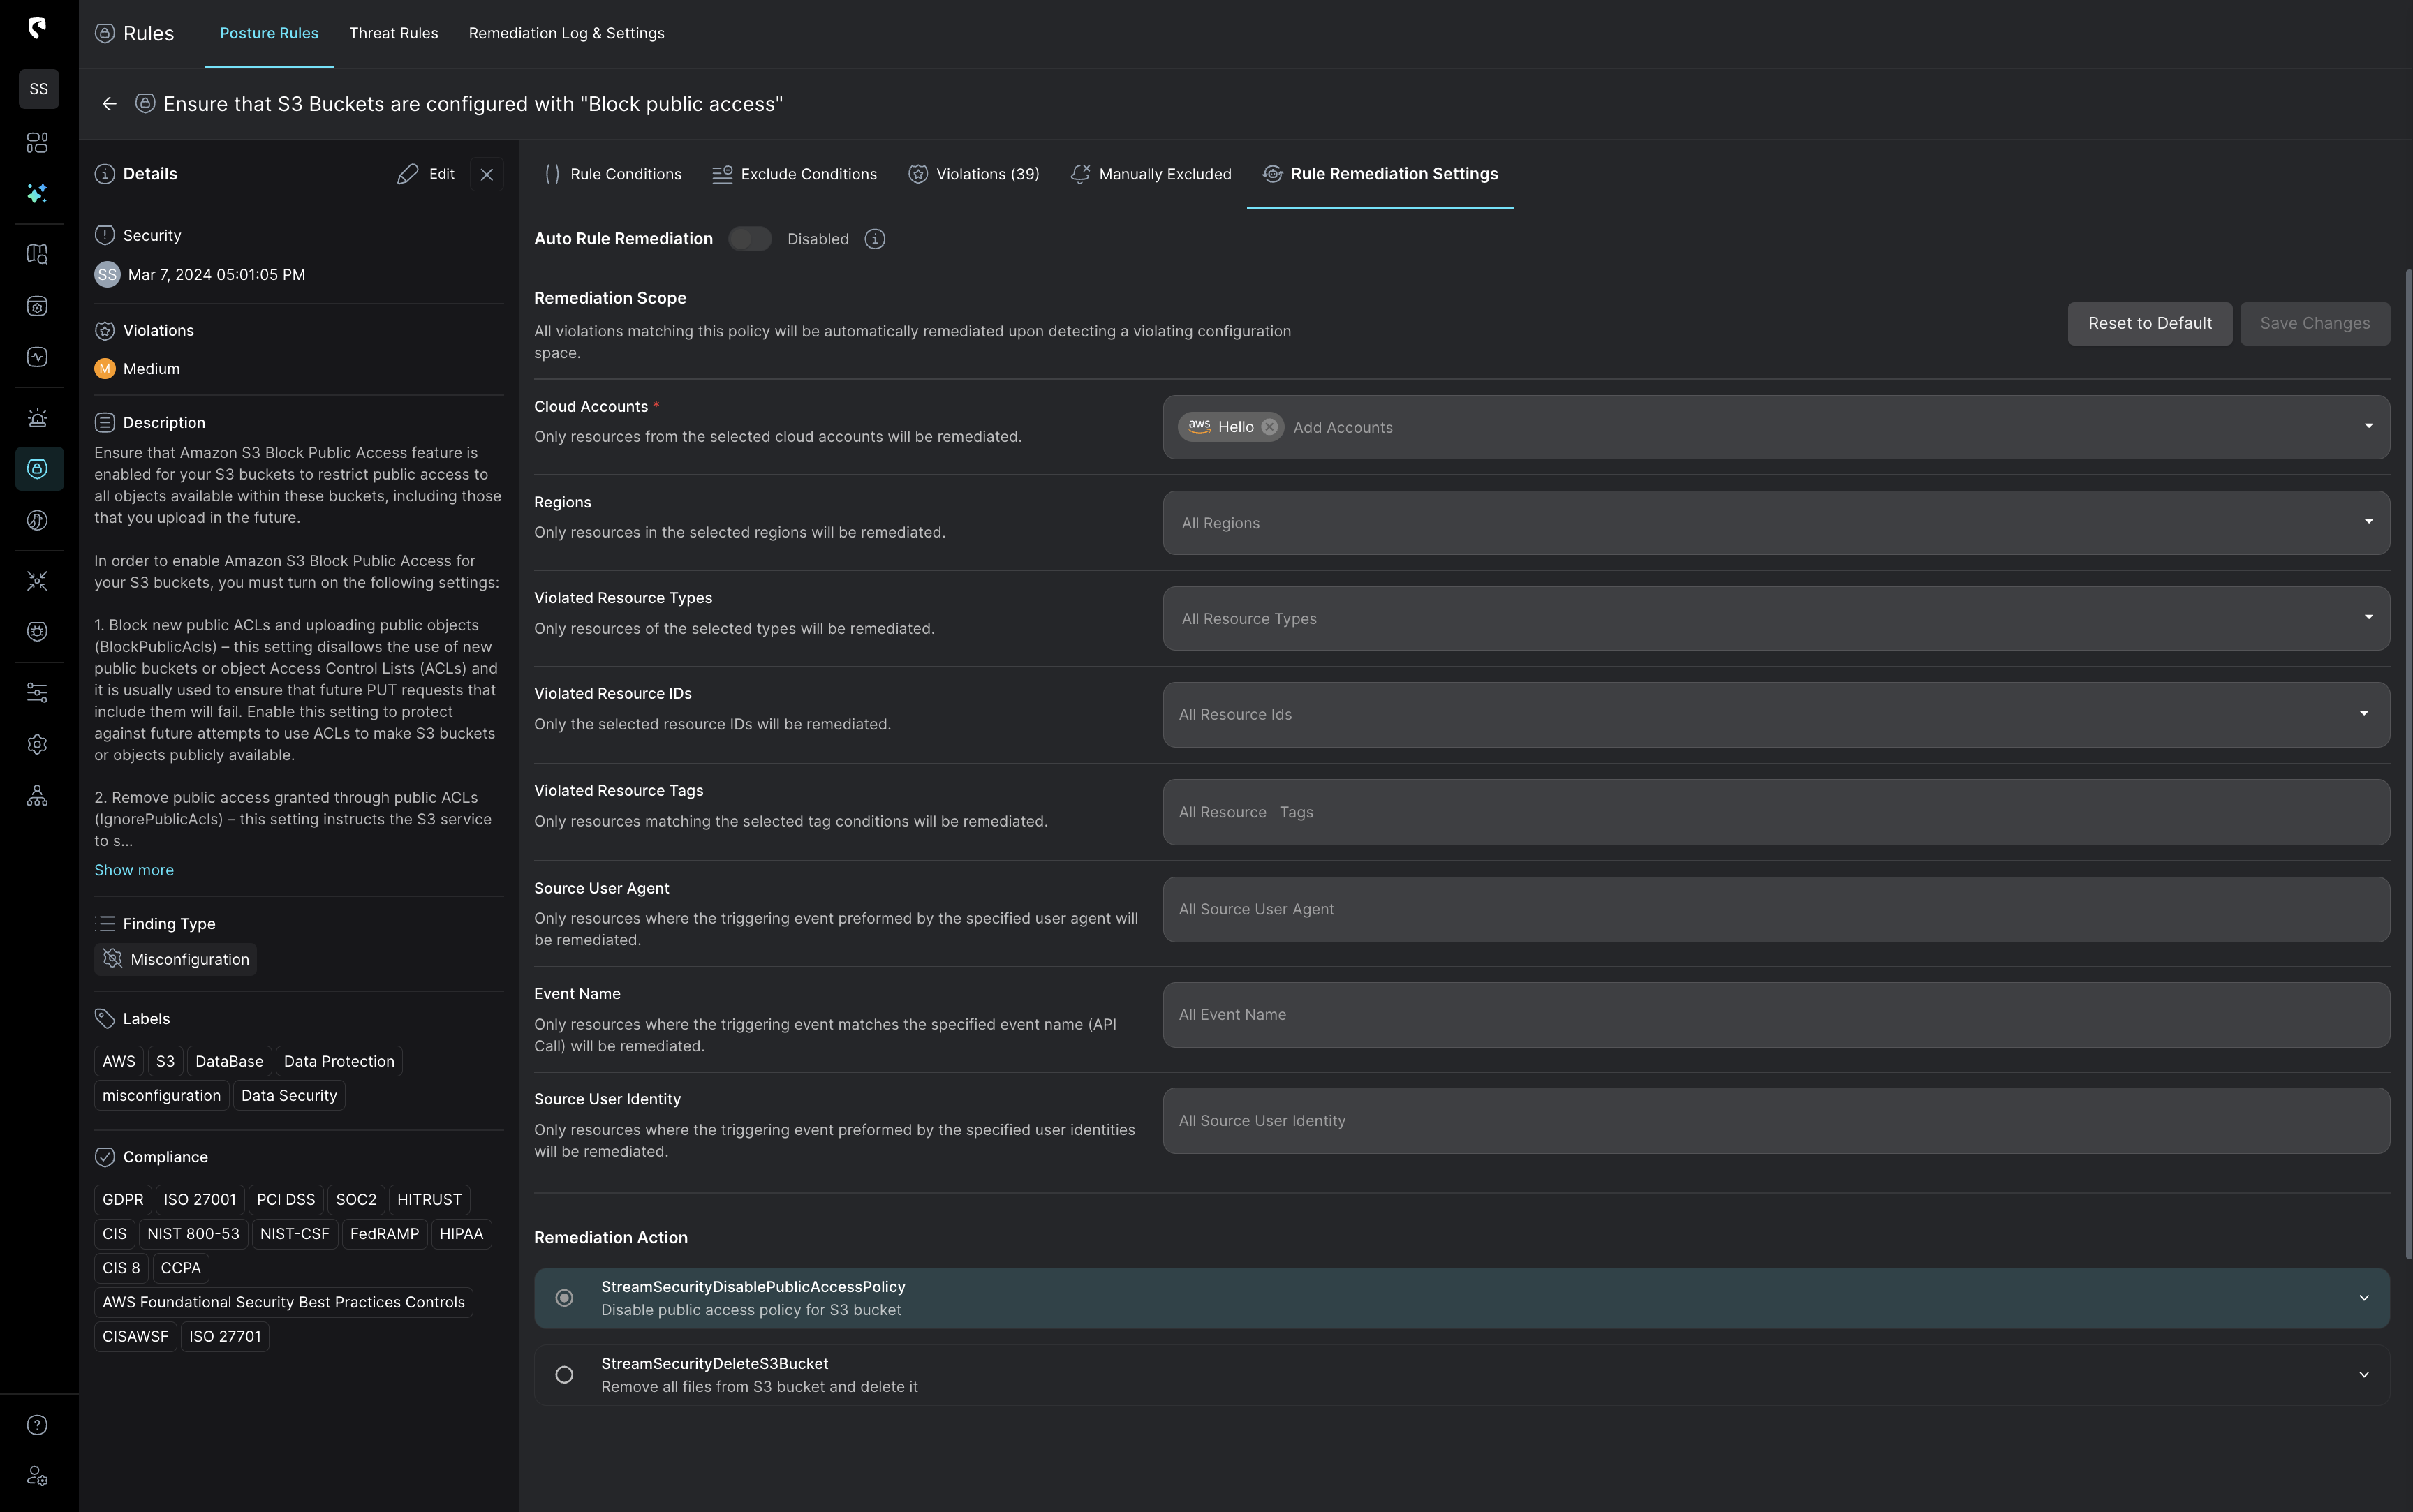This screenshot has height=1512, width=2413.
Task: Select the shield lock posture icon in sidebar
Action: tap(38, 468)
